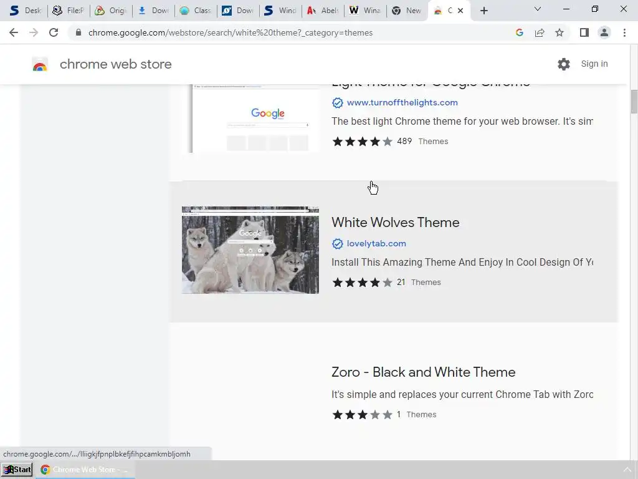Click chrome web store header title
638x479 pixels.
(115, 64)
